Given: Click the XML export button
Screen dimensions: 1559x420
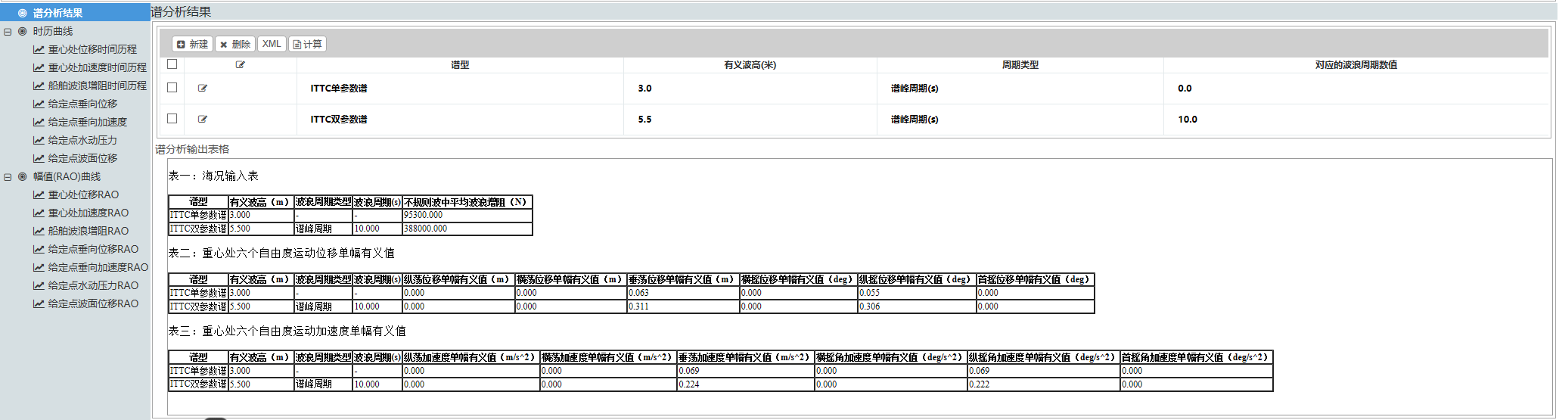Looking at the screenshot, I should pyautogui.click(x=272, y=44).
